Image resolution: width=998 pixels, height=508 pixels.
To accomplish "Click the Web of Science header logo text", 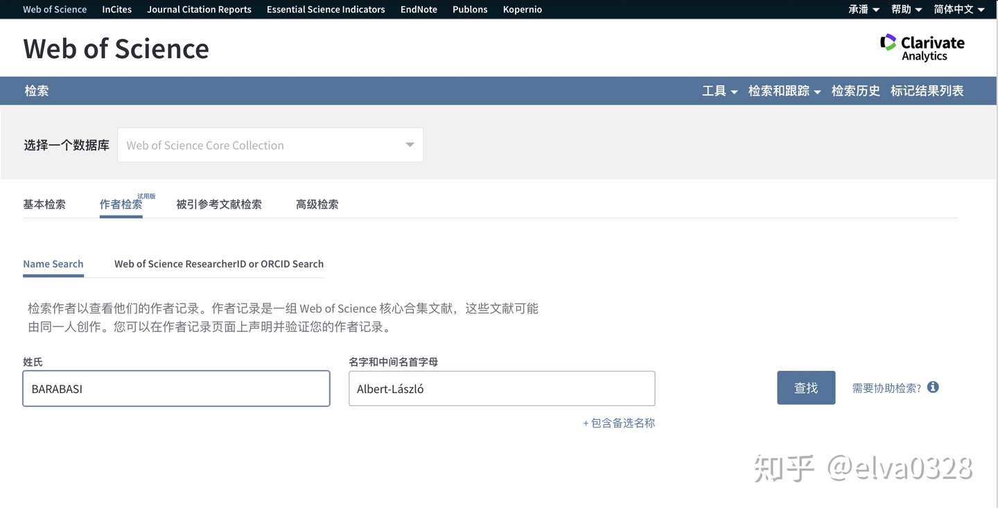I will 115,49.
